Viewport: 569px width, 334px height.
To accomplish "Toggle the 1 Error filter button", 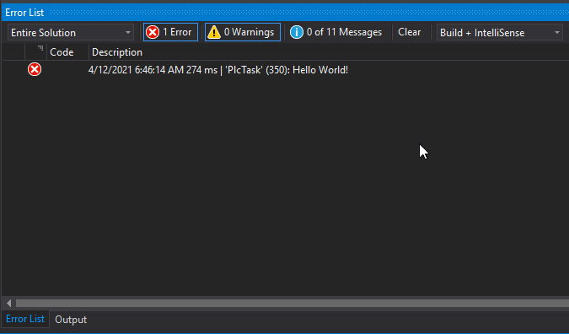I will pos(170,32).
